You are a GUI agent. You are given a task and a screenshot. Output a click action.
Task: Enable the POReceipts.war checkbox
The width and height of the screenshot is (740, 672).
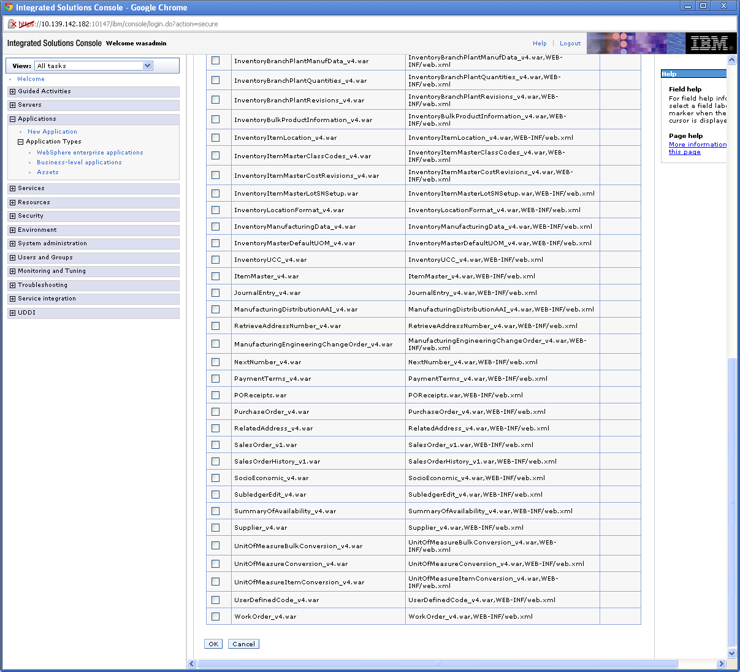pos(215,395)
